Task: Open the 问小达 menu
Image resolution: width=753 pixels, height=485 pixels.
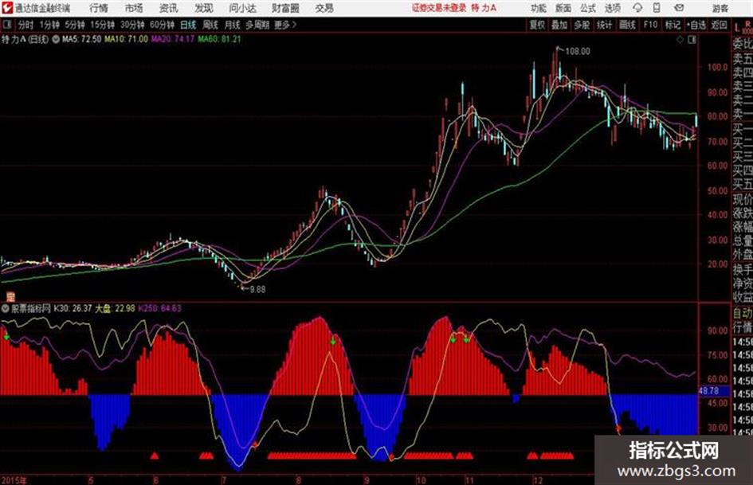Action: point(242,8)
